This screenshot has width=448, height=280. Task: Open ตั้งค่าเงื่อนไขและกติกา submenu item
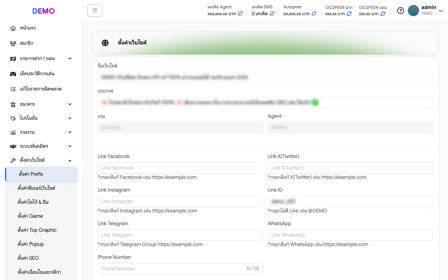(x=41, y=272)
